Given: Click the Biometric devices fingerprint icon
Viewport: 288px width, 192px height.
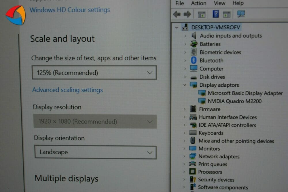Looking at the screenshot, I should point(194,52).
